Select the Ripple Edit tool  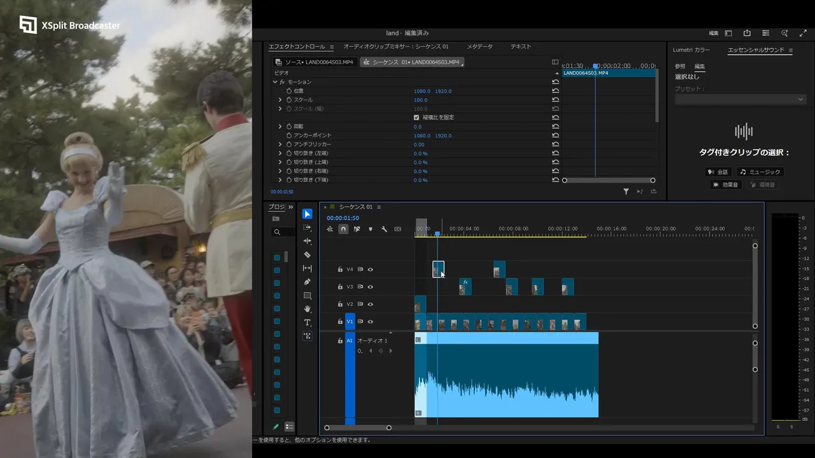pos(308,241)
